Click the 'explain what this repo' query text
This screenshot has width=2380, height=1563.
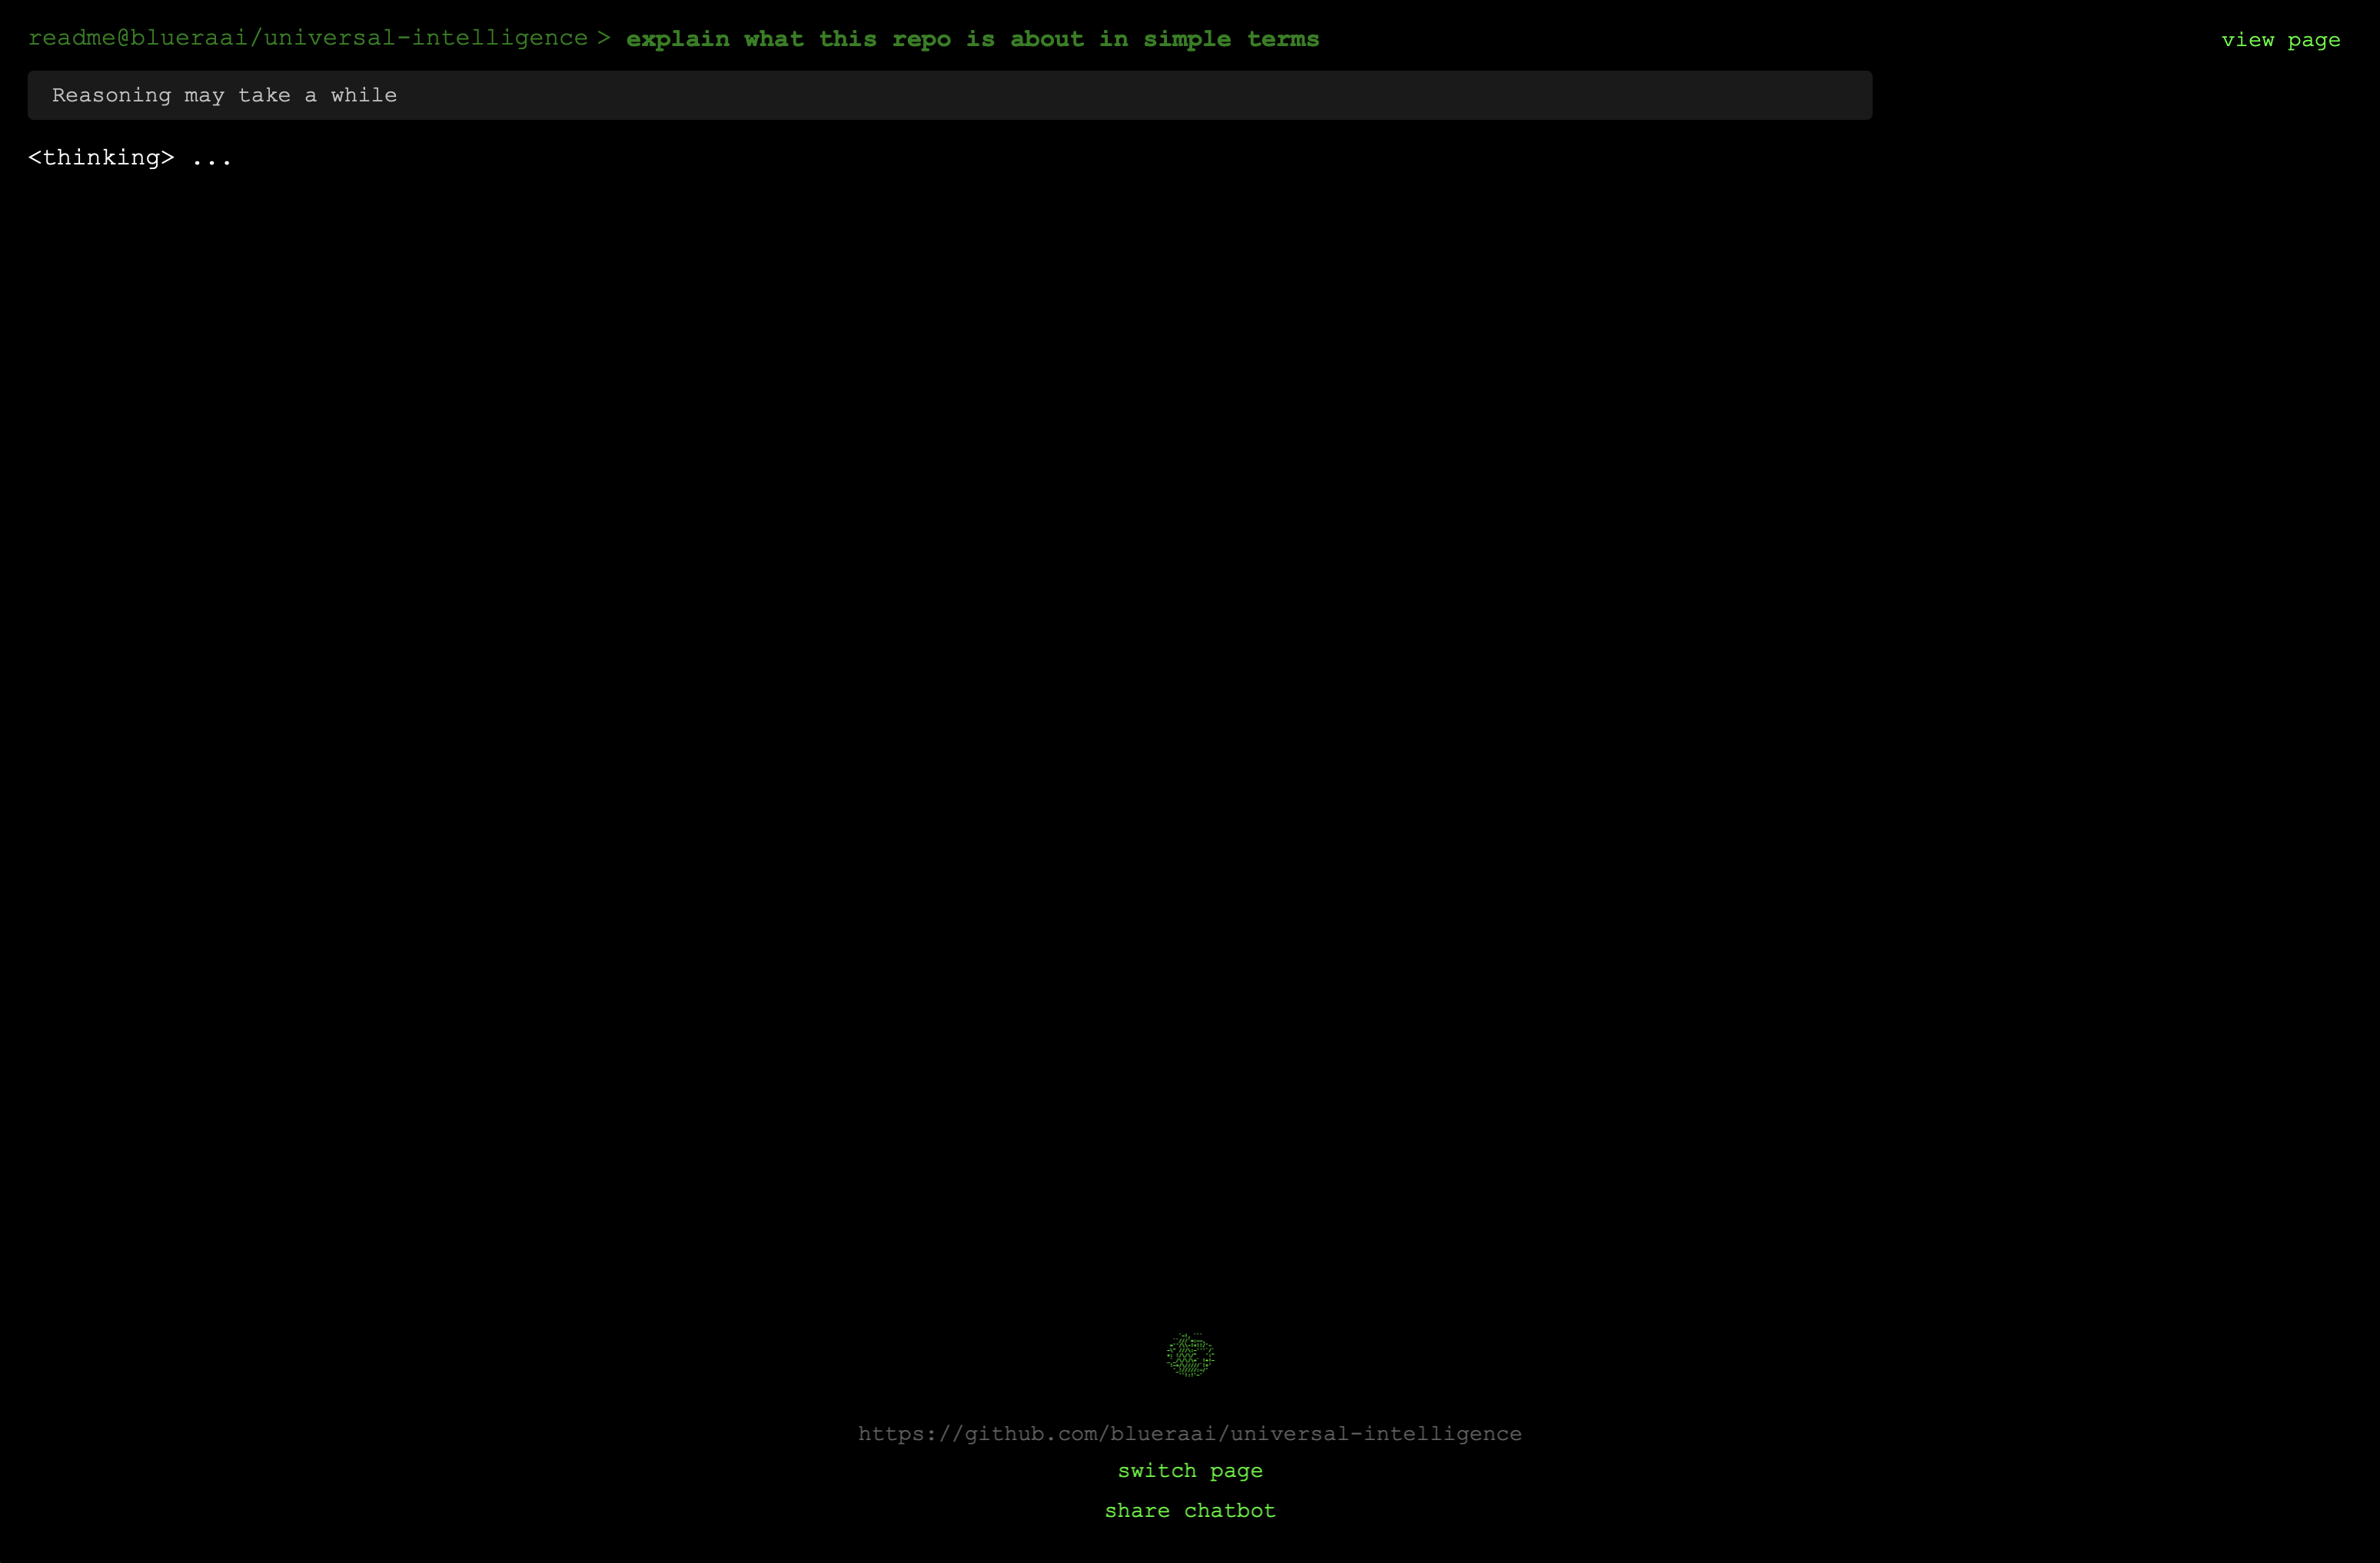click(788, 39)
